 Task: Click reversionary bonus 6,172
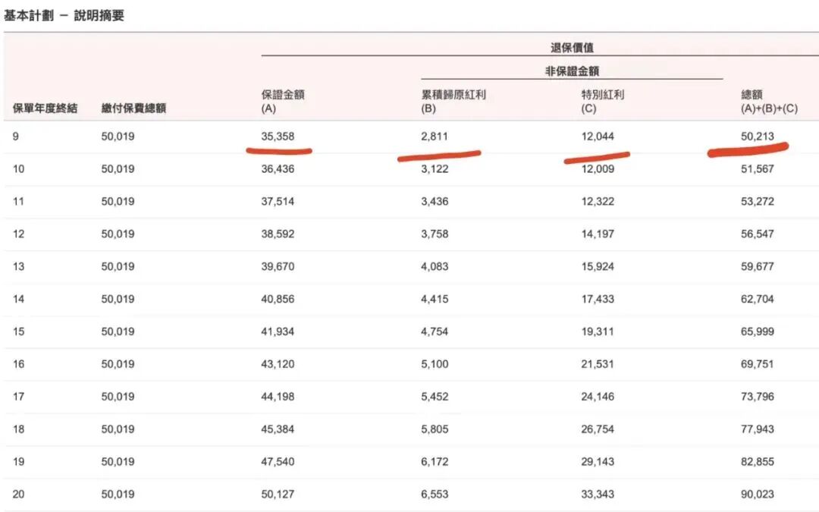(435, 461)
